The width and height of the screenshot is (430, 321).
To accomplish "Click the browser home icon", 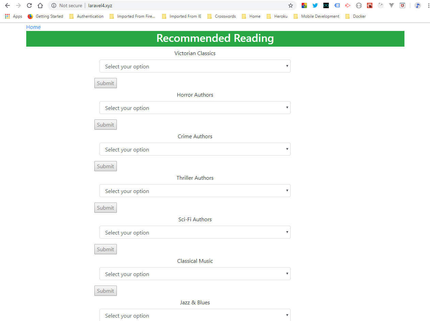I will pyautogui.click(x=40, y=5).
